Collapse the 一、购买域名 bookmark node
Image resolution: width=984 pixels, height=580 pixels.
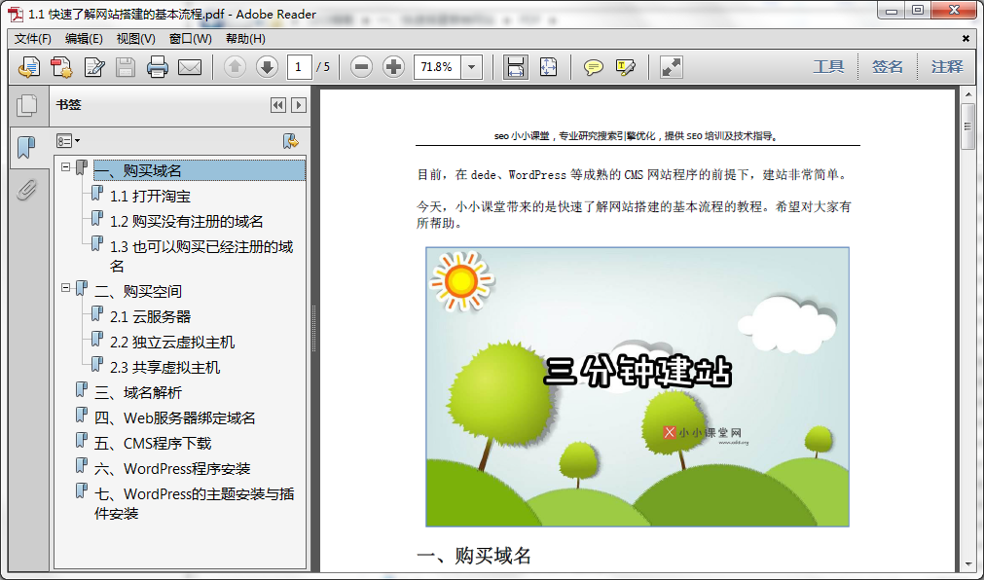point(66,166)
